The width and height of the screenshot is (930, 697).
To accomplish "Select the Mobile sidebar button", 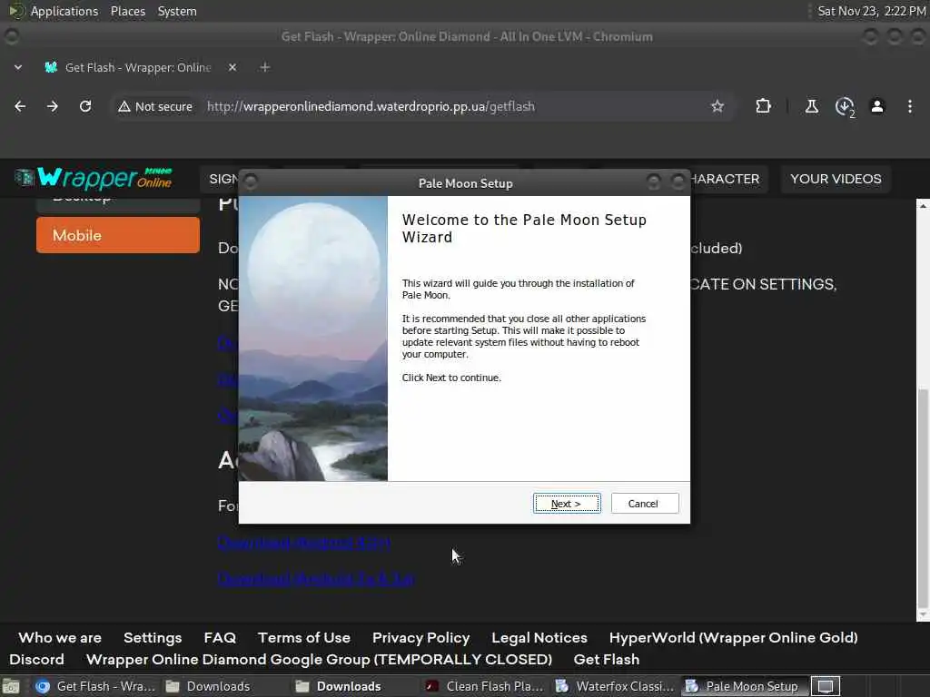I will pyautogui.click(x=118, y=235).
